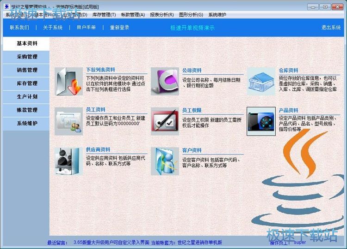Open the 库存管理(T) menu
The height and width of the screenshot is (249, 347).
click(x=104, y=15)
